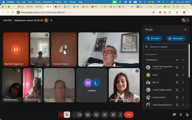
Task: Open the Bookmarks menu in menu bar
Action: [48, 2]
